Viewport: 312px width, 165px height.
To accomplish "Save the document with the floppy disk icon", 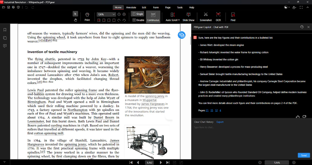I will click(9, 7).
